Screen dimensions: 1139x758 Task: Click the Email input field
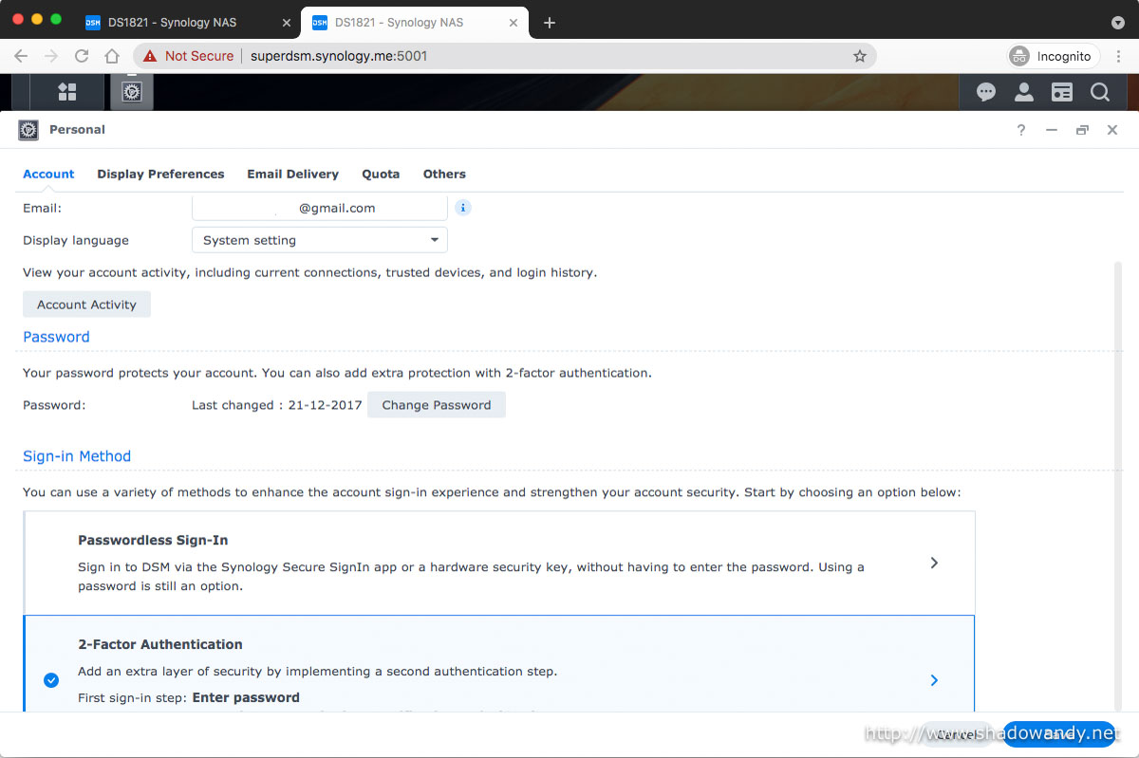click(x=320, y=208)
